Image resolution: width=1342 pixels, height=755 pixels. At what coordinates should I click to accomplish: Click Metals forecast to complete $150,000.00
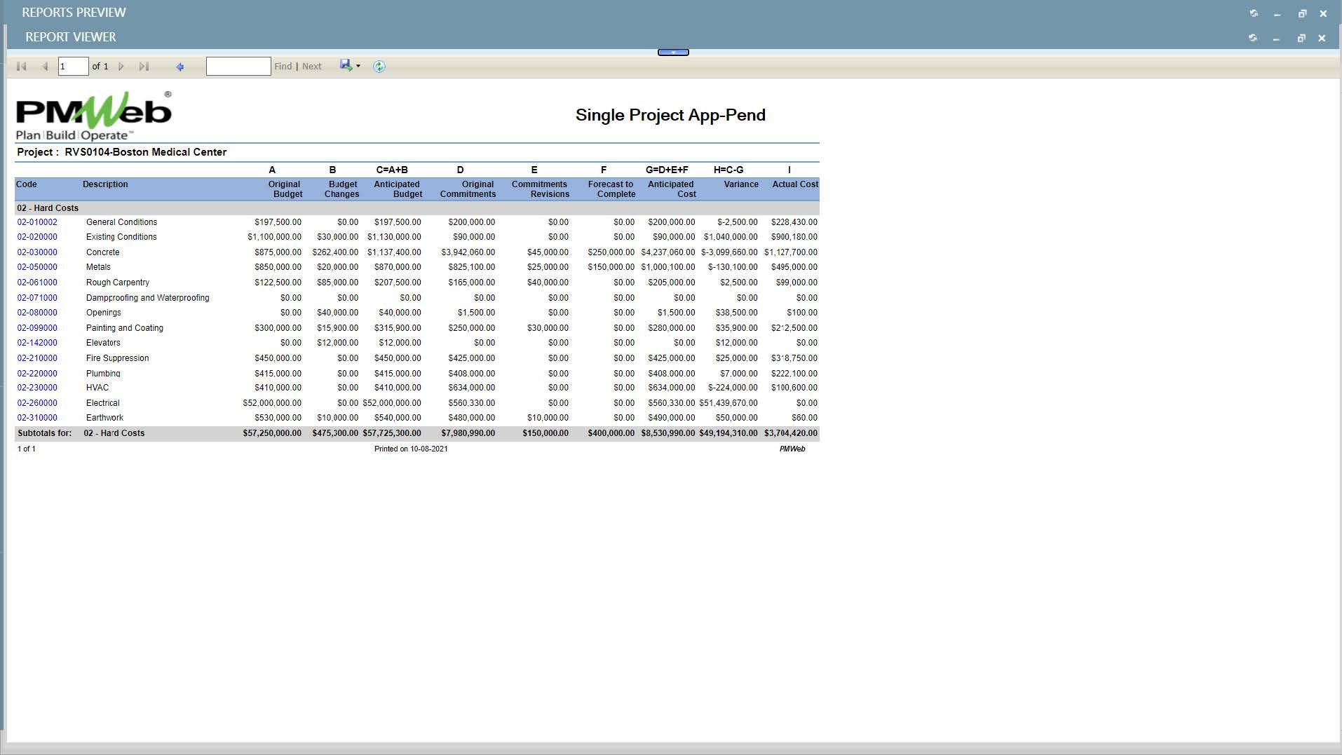click(611, 267)
